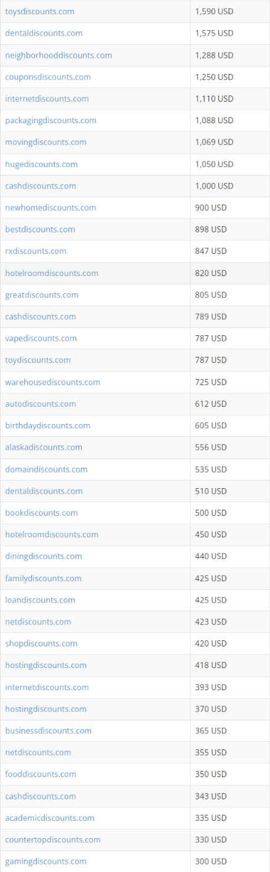270x872 pixels.
Task: Select the birthdaydiscounts.com link
Action: [x=47, y=425]
